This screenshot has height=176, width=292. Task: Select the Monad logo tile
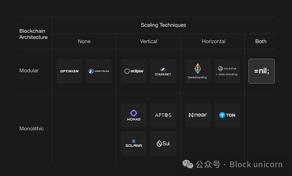pyautogui.click(x=133, y=115)
